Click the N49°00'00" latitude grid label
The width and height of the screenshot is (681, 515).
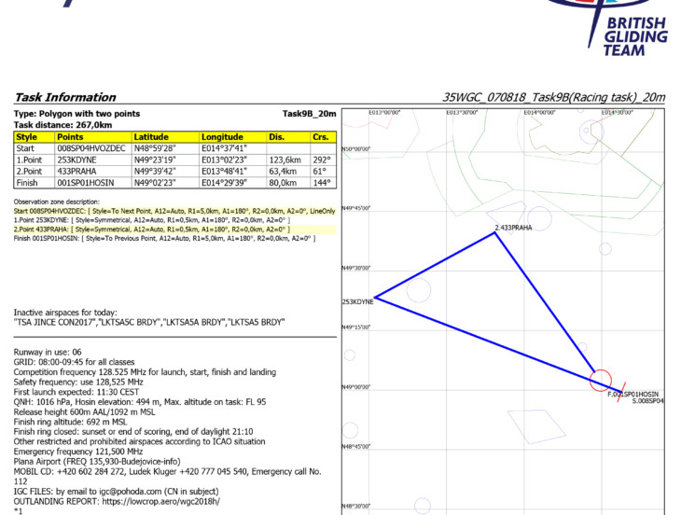click(355, 386)
